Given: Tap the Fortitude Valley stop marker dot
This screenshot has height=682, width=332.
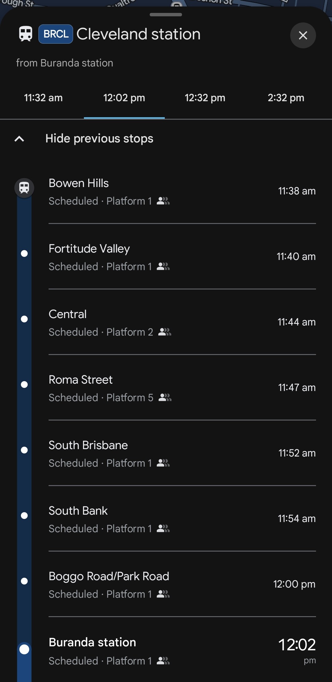Looking at the screenshot, I should coord(24,253).
